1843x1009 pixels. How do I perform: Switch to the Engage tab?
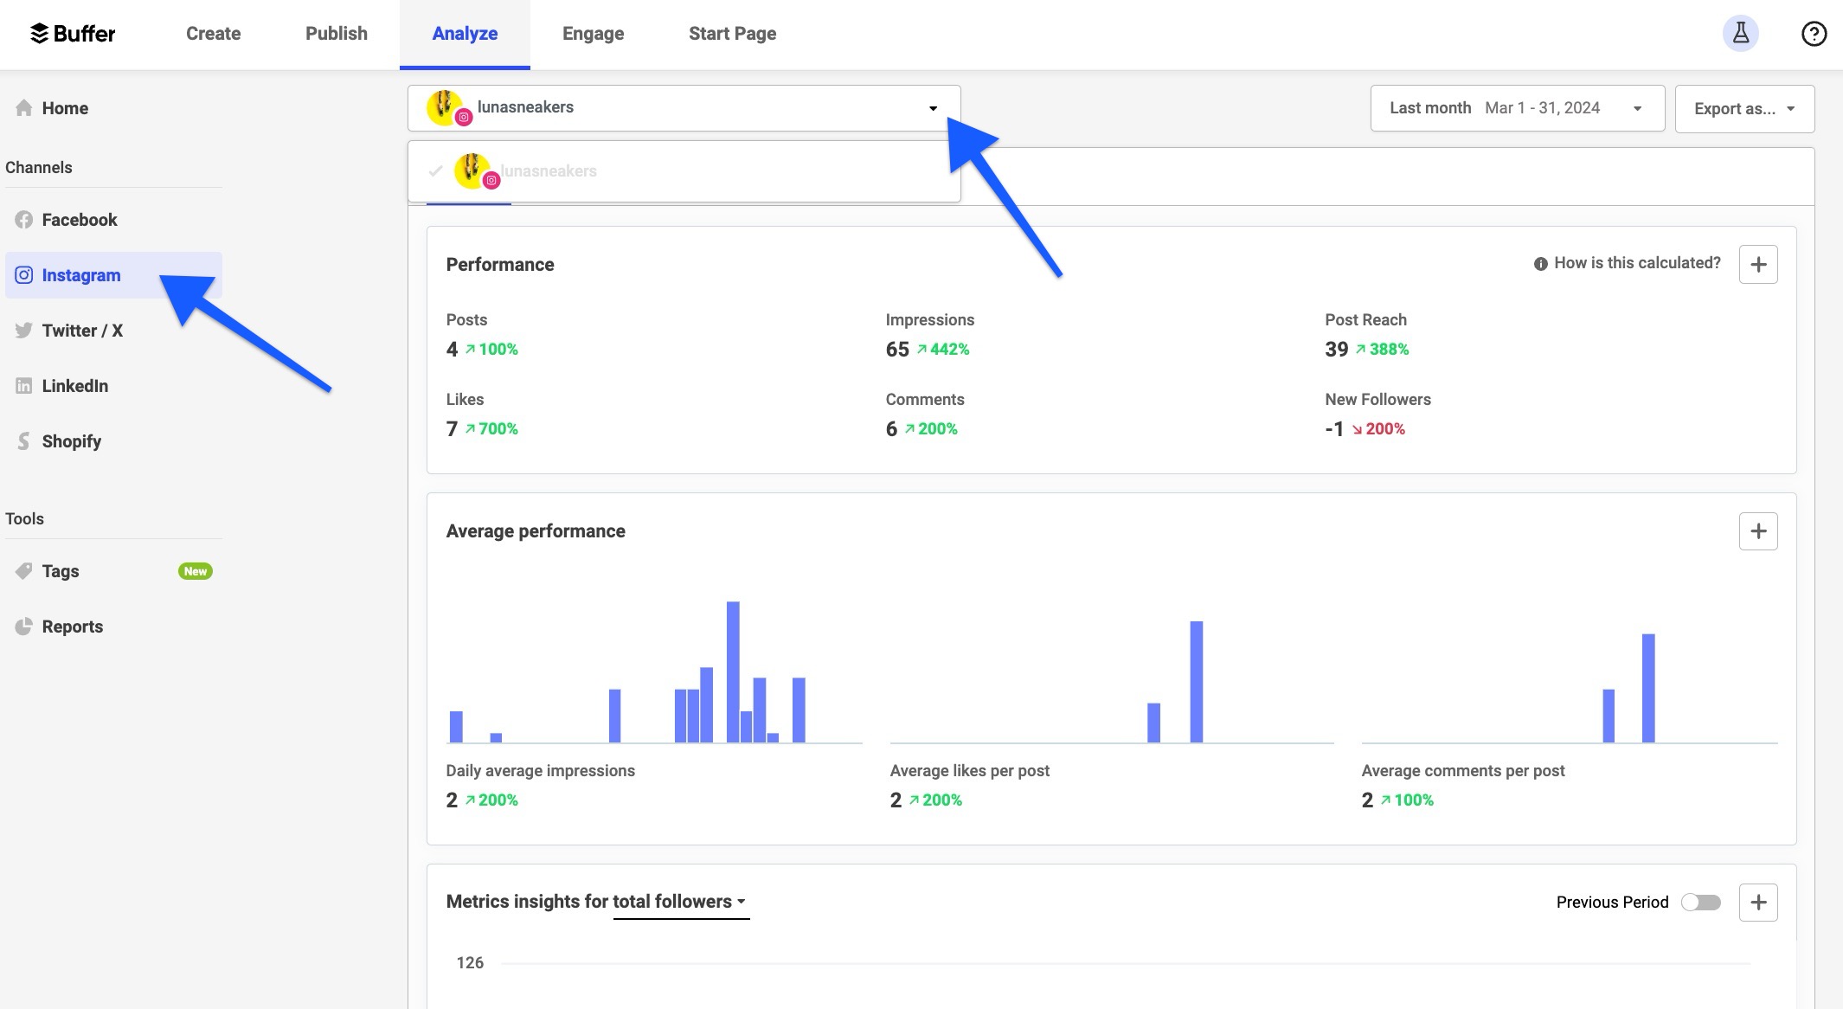point(593,33)
